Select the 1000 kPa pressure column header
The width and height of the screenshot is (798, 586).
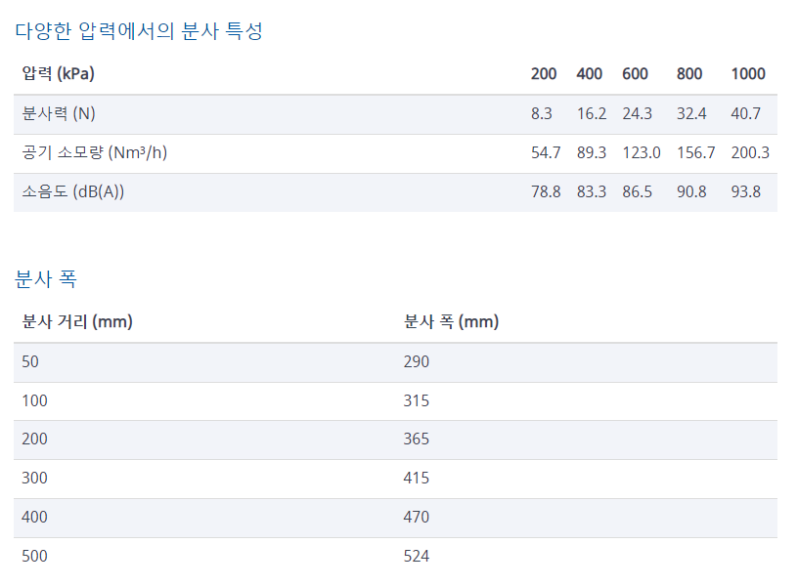(748, 74)
